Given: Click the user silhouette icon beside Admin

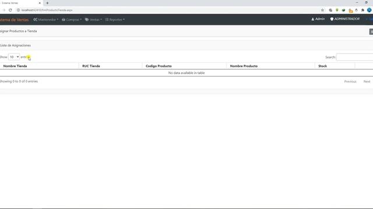Looking at the screenshot, I should [313, 19].
